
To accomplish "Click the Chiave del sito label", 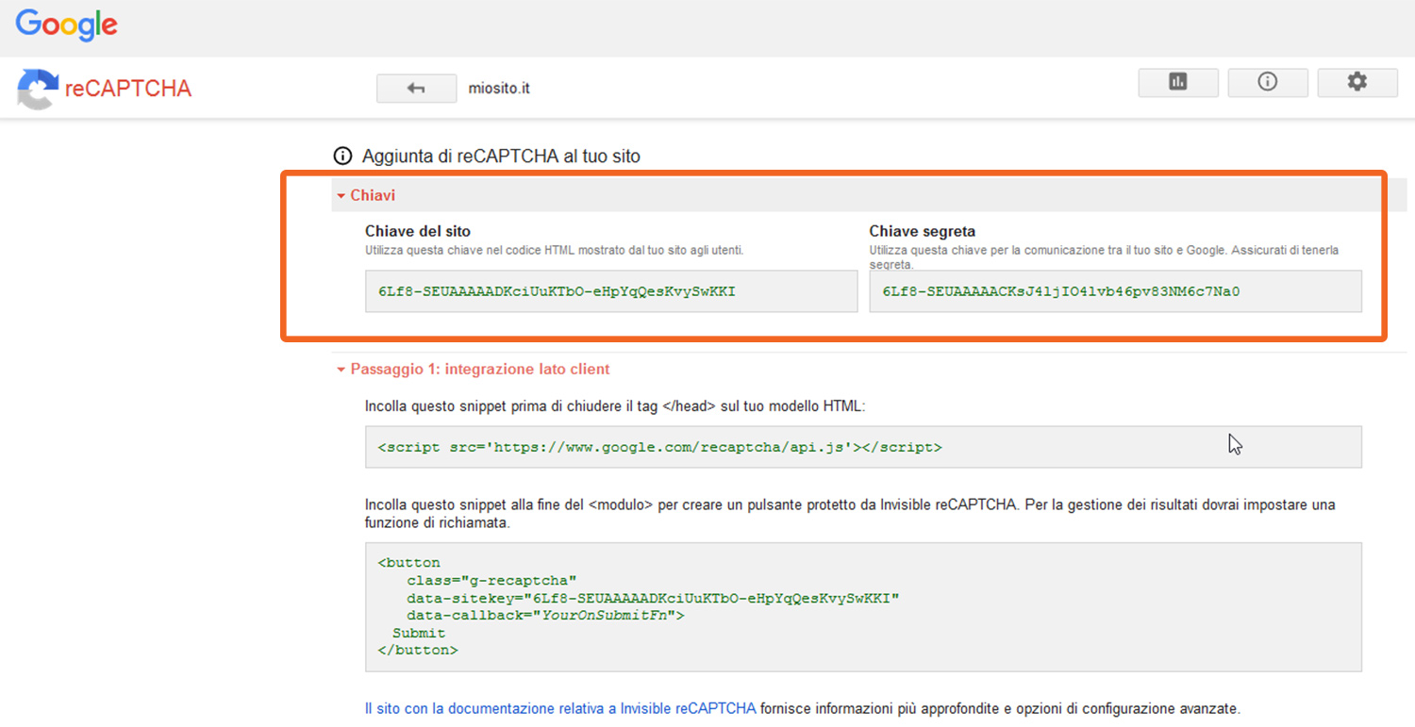I will click(x=418, y=231).
